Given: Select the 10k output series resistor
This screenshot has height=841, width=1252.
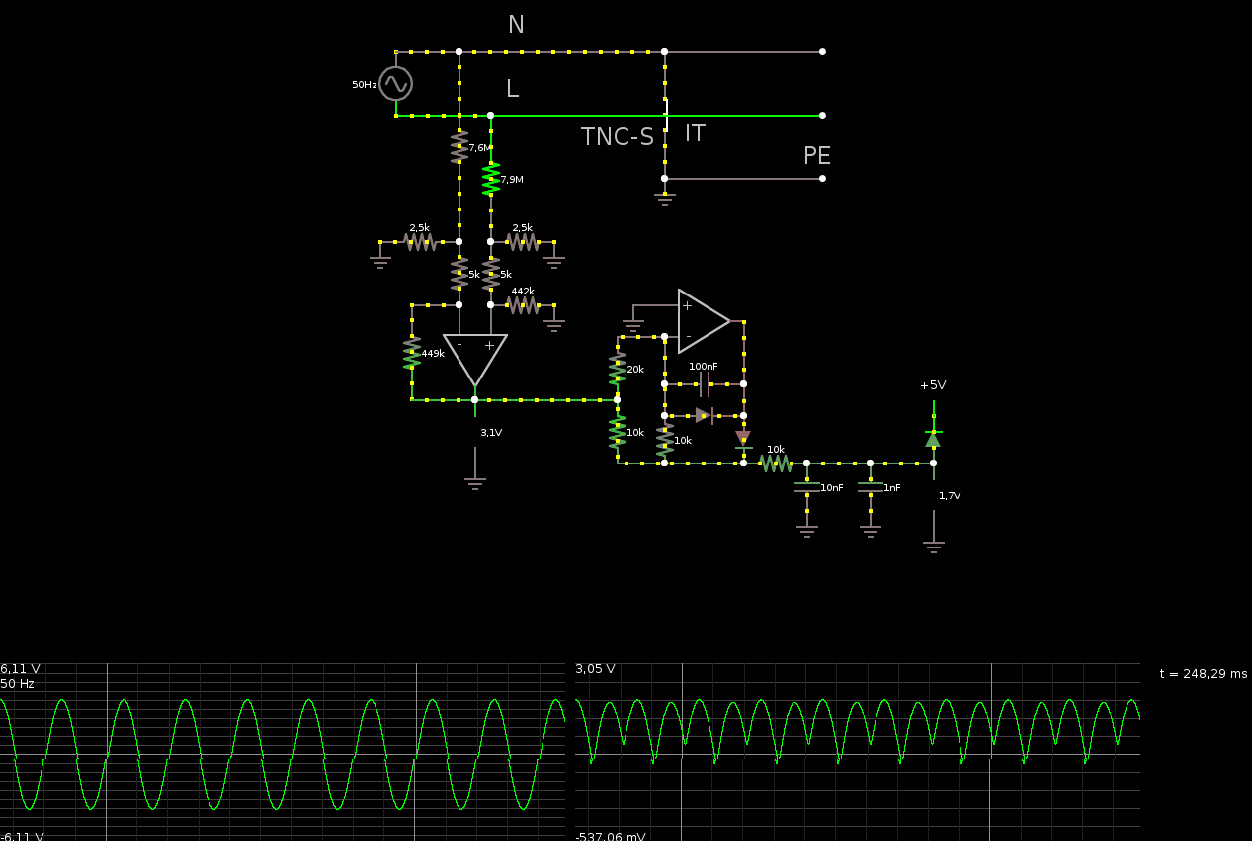Looking at the screenshot, I should pyautogui.click(x=776, y=463).
